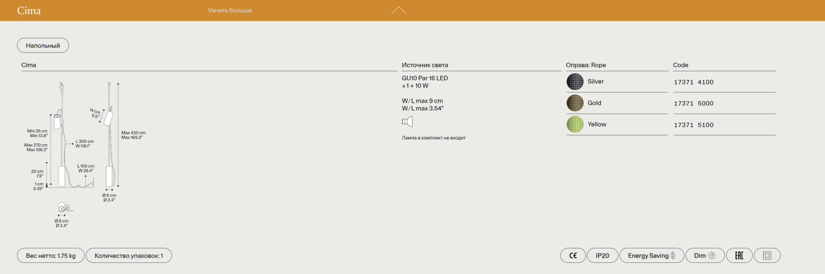Choose the Silver rope swatch
825x274 pixels.
pos(575,82)
